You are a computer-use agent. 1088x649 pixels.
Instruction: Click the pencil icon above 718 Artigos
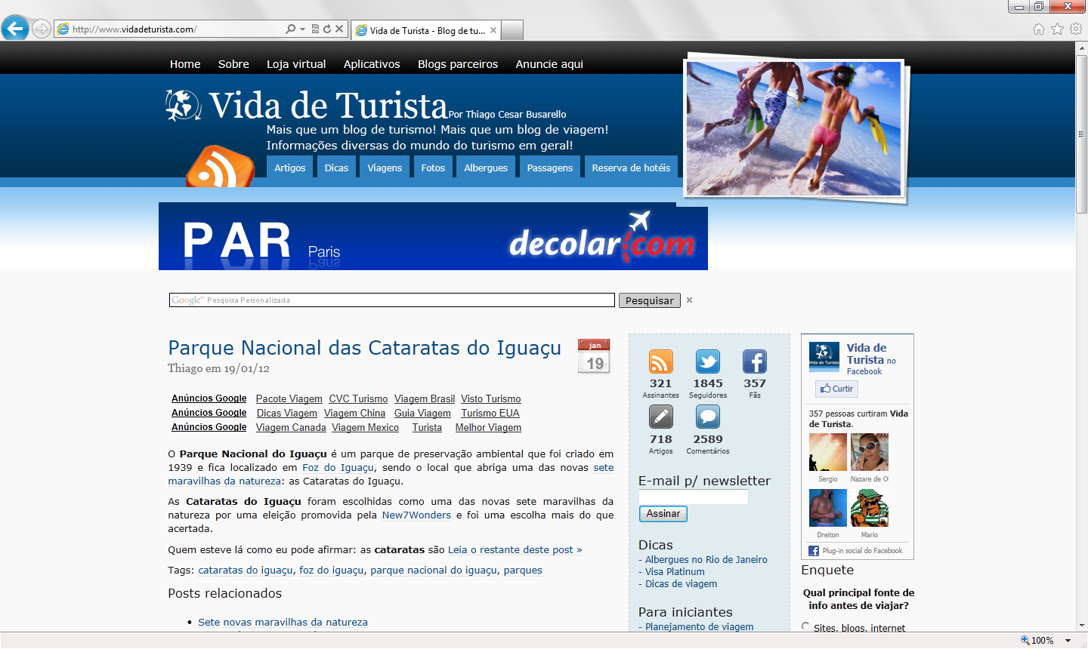point(660,417)
